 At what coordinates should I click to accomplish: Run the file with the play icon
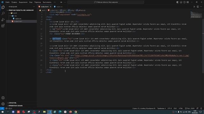194,7
